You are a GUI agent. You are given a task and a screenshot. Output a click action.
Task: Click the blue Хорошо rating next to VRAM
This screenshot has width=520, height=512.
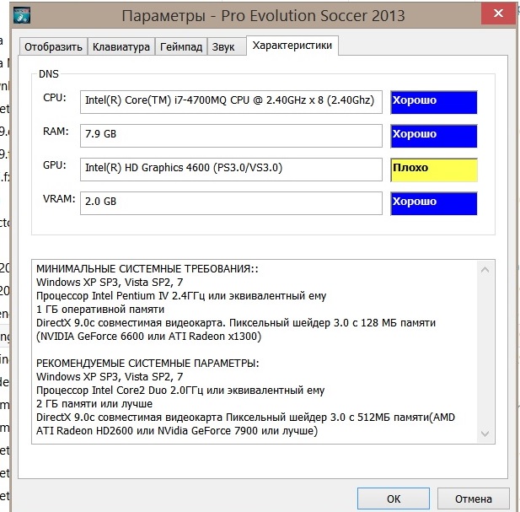[434, 203]
